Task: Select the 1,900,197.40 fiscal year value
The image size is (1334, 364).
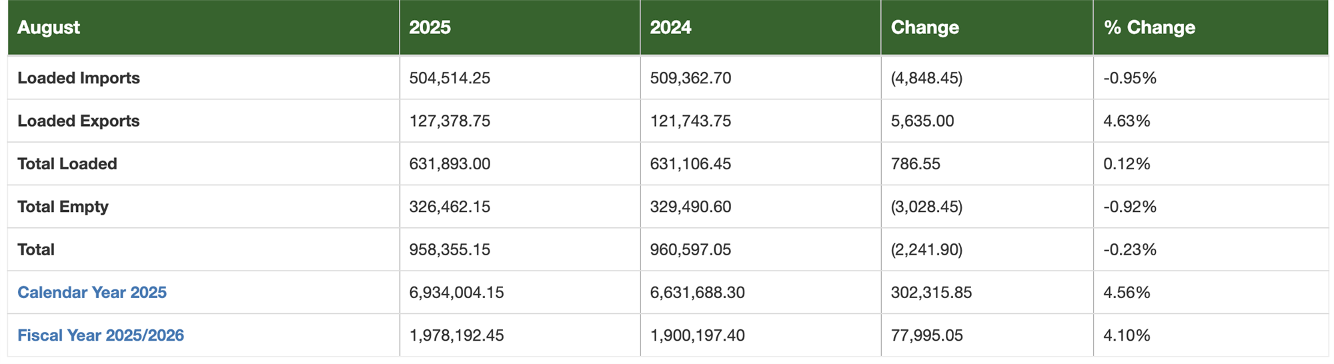Action: click(697, 335)
